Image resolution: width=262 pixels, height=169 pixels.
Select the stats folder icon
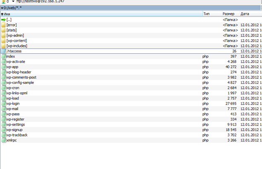[x=3, y=30]
